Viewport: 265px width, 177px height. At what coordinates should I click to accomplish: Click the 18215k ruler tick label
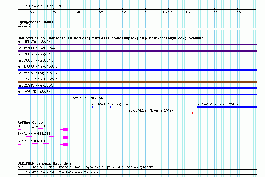coord(237,12)
